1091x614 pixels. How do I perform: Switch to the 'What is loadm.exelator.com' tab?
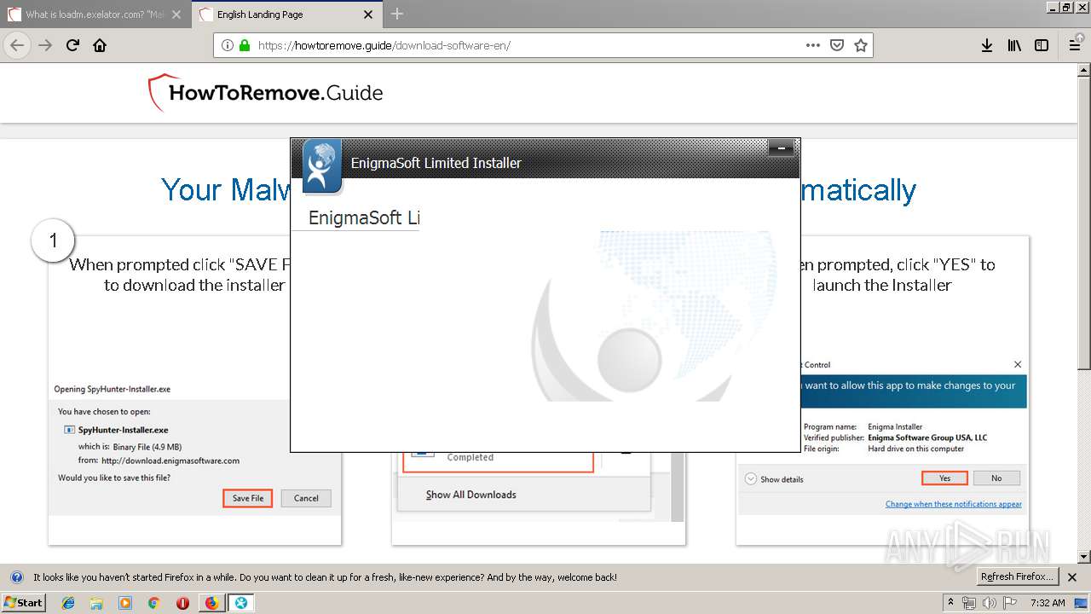[95, 14]
